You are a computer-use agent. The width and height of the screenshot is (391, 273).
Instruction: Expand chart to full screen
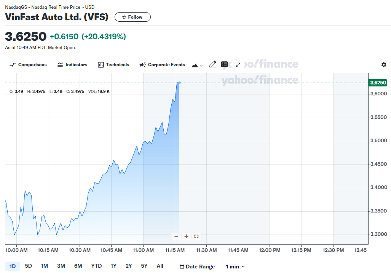click(x=238, y=65)
